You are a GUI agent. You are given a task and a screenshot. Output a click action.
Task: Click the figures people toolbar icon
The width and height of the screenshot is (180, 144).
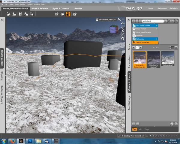click(x=20, y=14)
